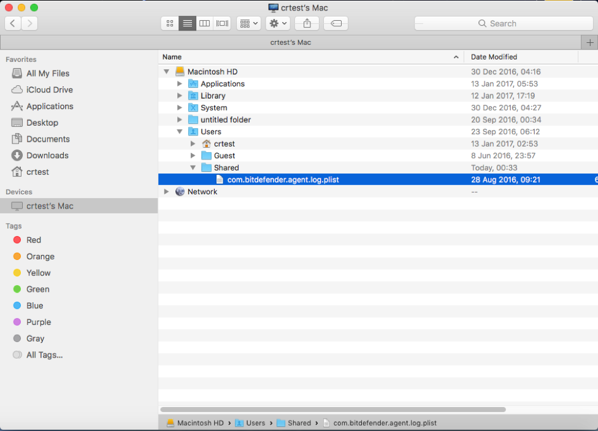Click the plist file icon in selected row
The width and height of the screenshot is (598, 431).
click(220, 180)
